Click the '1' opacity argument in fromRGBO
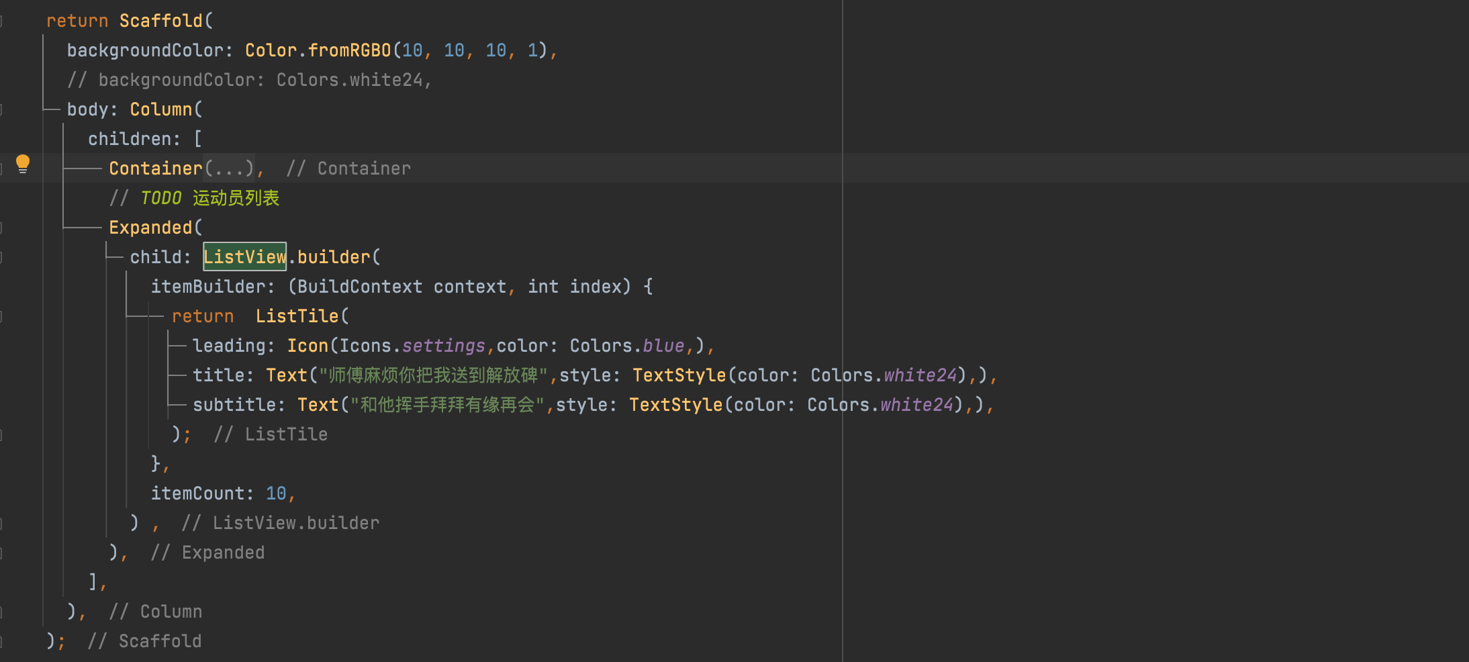Image resolution: width=1469 pixels, height=662 pixels. click(532, 50)
